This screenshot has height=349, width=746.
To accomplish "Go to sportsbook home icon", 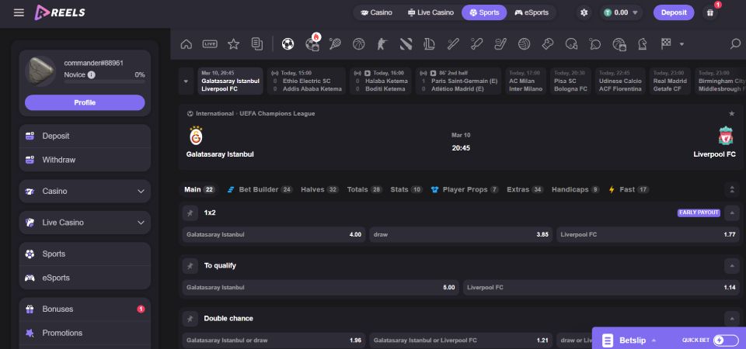I will 186,44.
